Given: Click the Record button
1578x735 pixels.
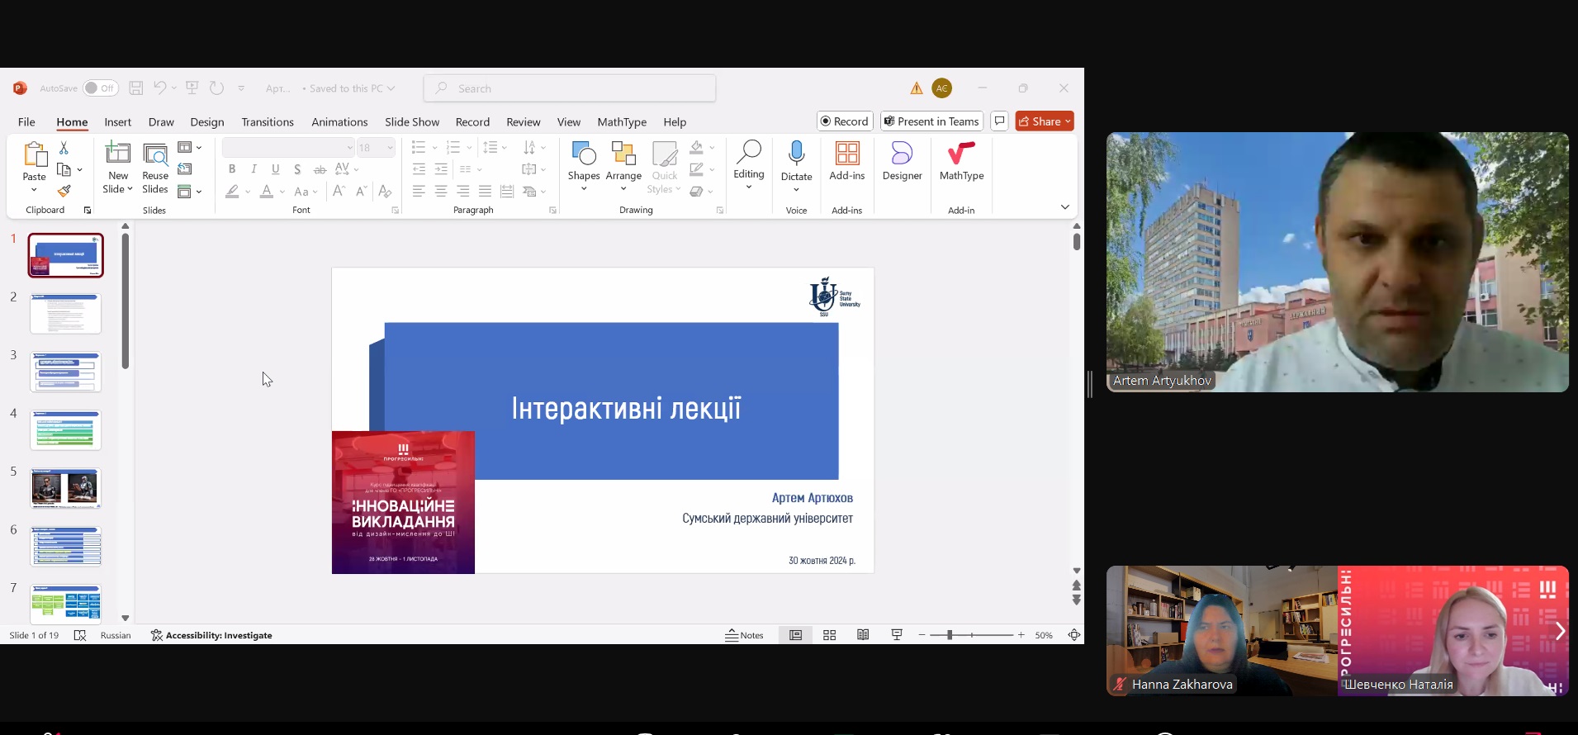Looking at the screenshot, I should point(845,121).
